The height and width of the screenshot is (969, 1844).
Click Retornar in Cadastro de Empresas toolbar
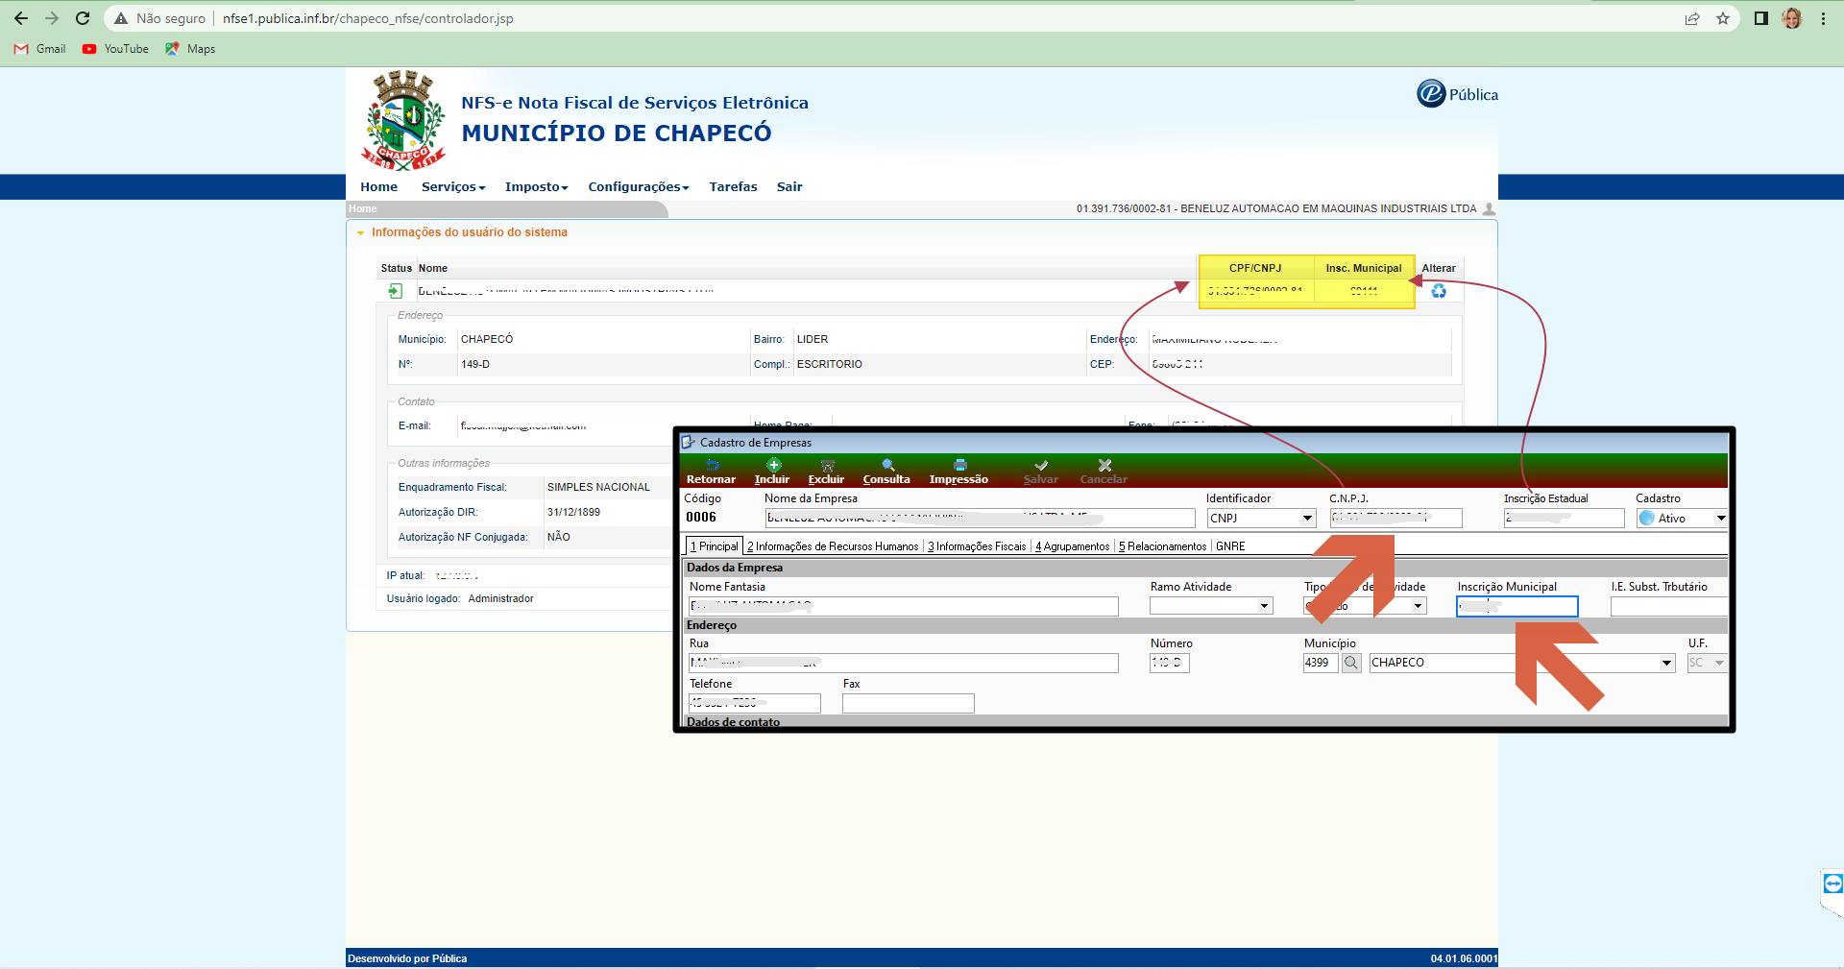[x=711, y=472]
